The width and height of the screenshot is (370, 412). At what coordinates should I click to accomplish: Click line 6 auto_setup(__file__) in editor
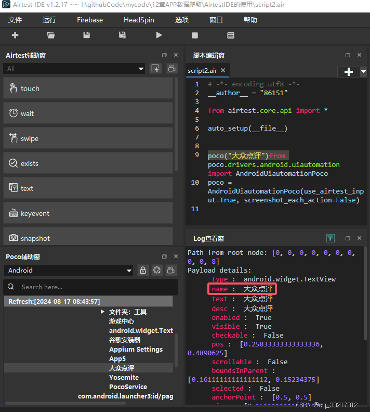point(247,128)
